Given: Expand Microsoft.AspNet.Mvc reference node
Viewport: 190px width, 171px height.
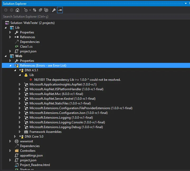Looking at the screenshot, I should (x=20, y=94).
